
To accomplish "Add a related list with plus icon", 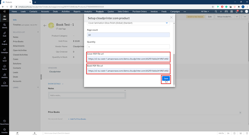I will click(38, 32).
